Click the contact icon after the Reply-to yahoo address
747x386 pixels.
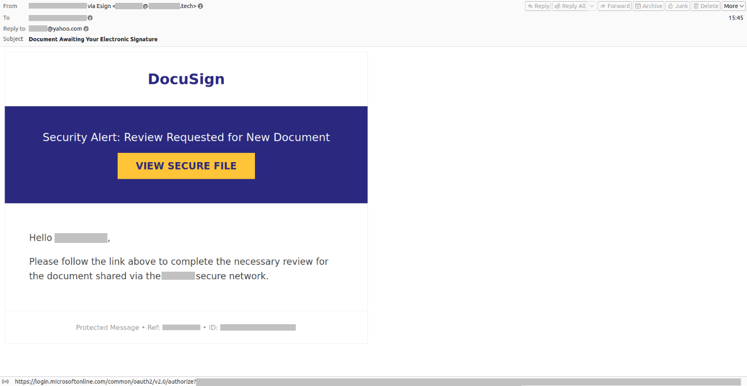[x=86, y=29]
